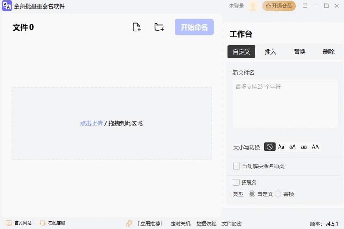Select the AA all uppercase option

[315, 147]
